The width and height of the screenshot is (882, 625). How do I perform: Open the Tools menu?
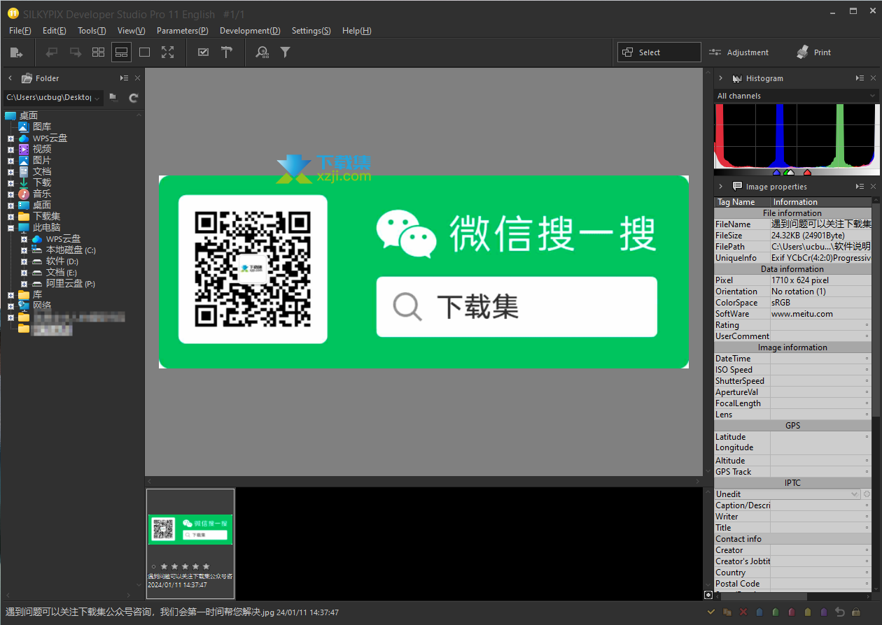[x=92, y=31]
